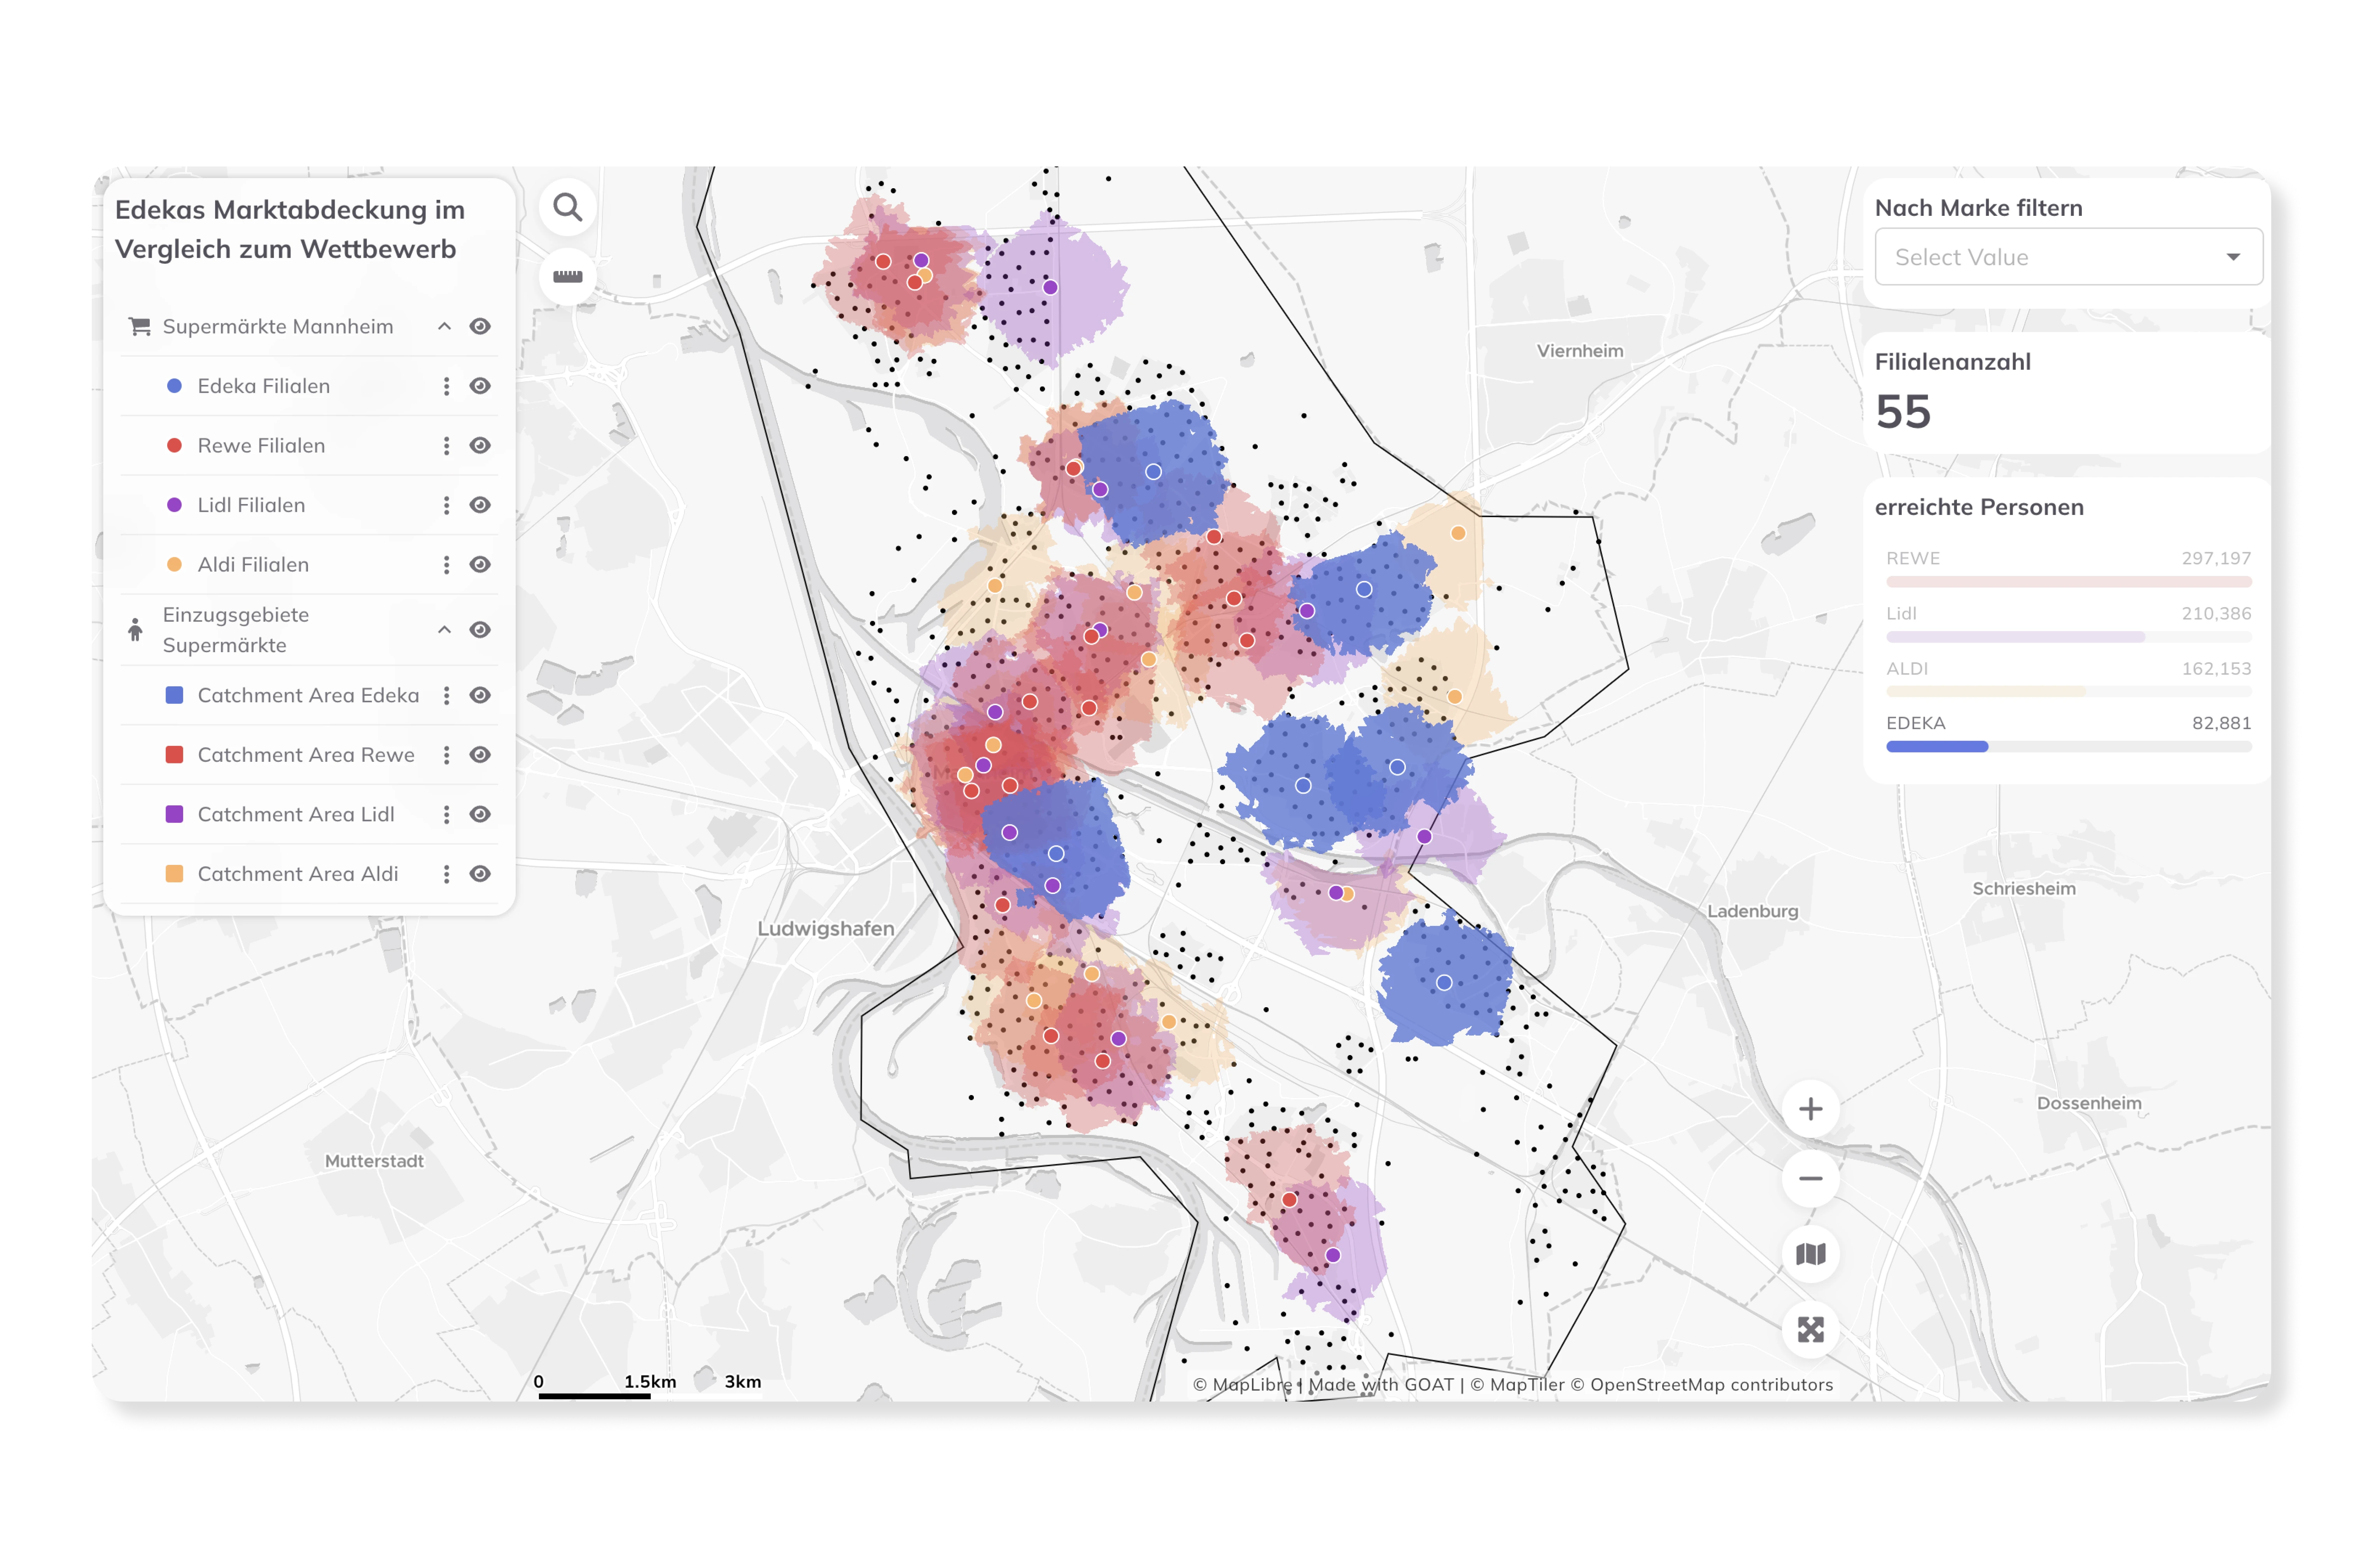2363x1568 pixels.
Task: Click the person icon for Einzugsgebiete group
Action: (x=135, y=630)
